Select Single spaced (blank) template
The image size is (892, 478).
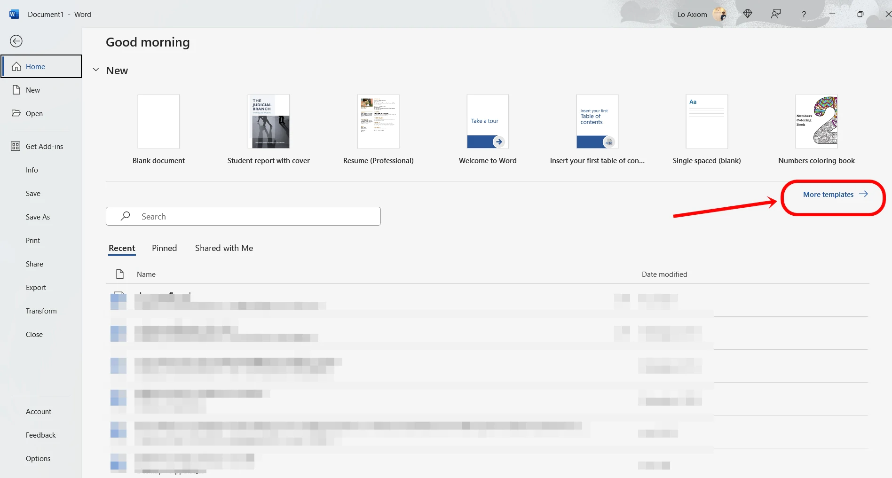pos(707,129)
